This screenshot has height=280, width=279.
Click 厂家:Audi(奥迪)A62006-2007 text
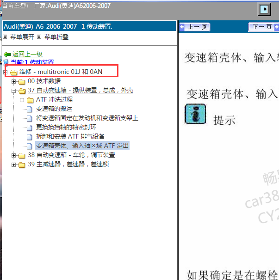[72, 6]
